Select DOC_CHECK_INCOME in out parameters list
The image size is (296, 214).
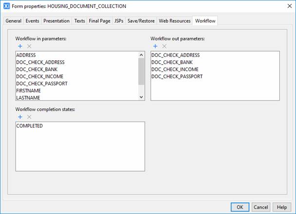pyautogui.click(x=176, y=70)
